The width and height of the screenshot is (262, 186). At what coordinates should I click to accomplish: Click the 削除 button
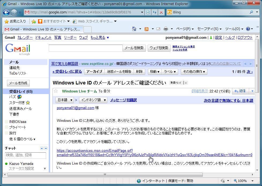click(139, 72)
